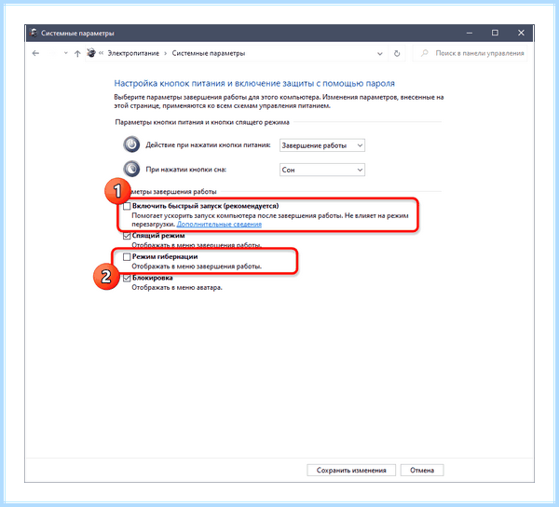Enable Включить быстрый запуск checkbox
The height and width of the screenshot is (507, 559).
(127, 206)
